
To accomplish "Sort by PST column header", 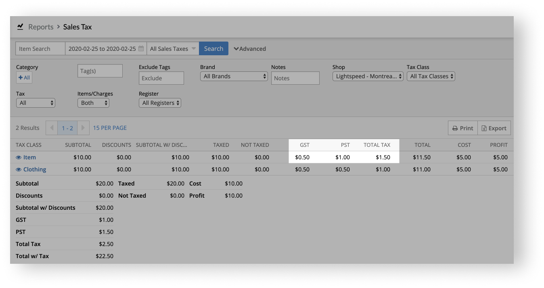I will tap(345, 145).
